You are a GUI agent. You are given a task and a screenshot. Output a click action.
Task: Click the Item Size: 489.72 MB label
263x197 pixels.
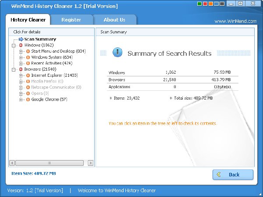click(x=34, y=173)
